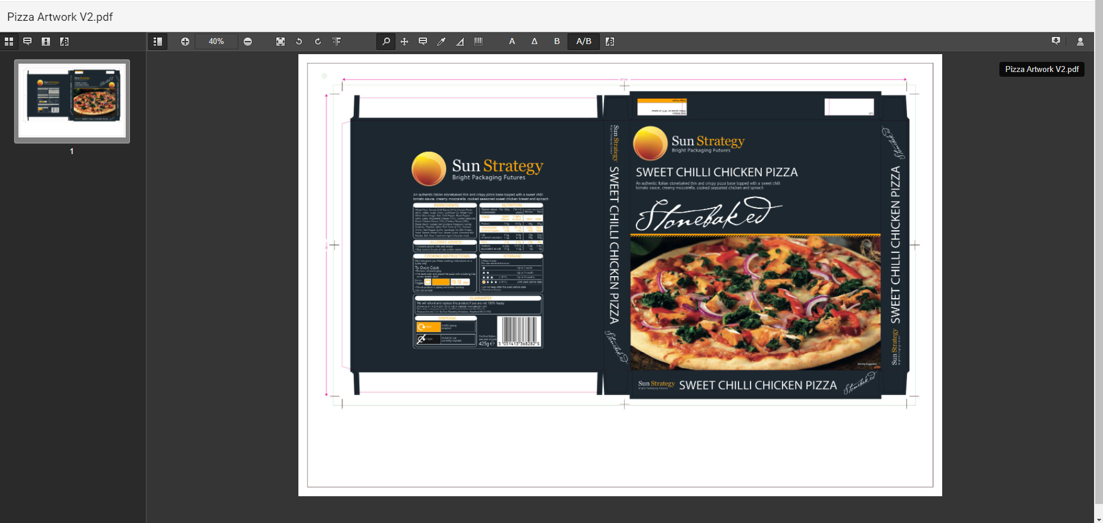
Task: Click the text alignment tool icon
Action: 336,42
